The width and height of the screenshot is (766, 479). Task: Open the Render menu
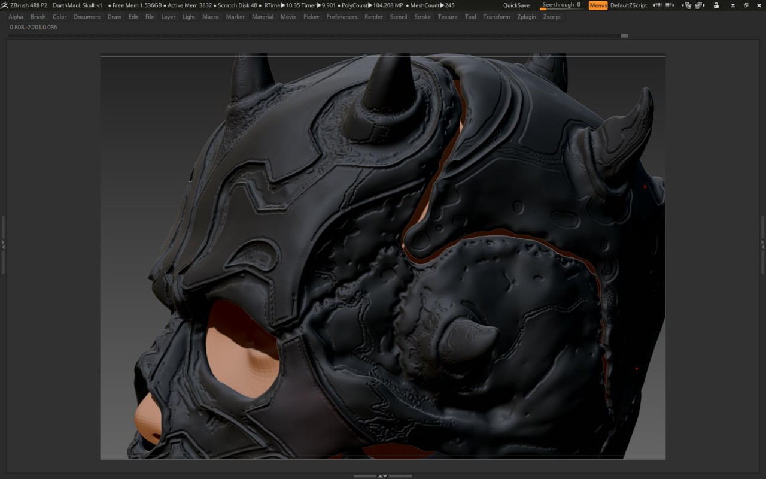click(373, 17)
